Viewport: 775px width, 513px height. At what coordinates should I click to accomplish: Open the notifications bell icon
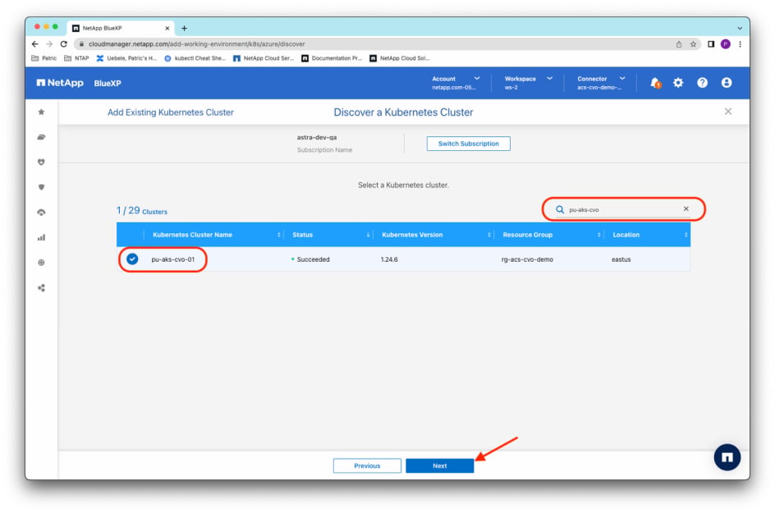(x=655, y=83)
